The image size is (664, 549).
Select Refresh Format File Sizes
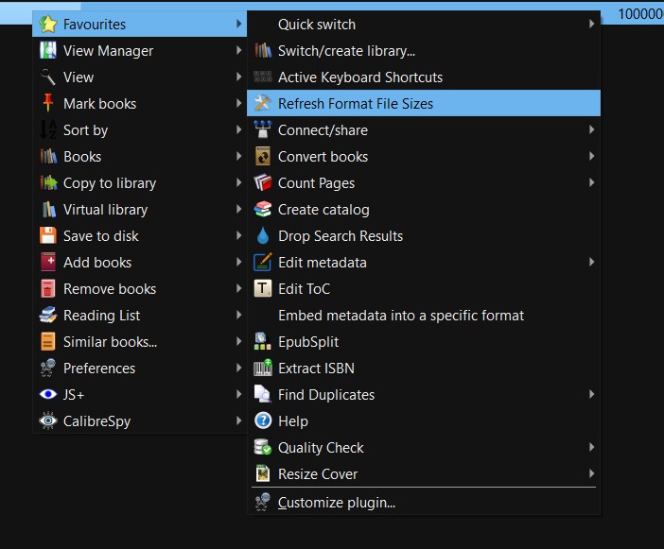356,104
